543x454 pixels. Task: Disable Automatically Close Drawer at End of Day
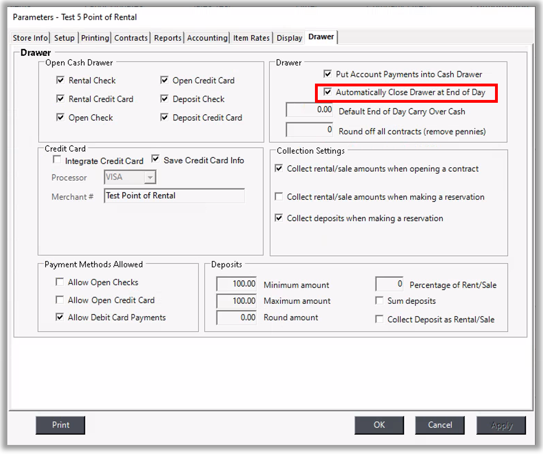327,92
